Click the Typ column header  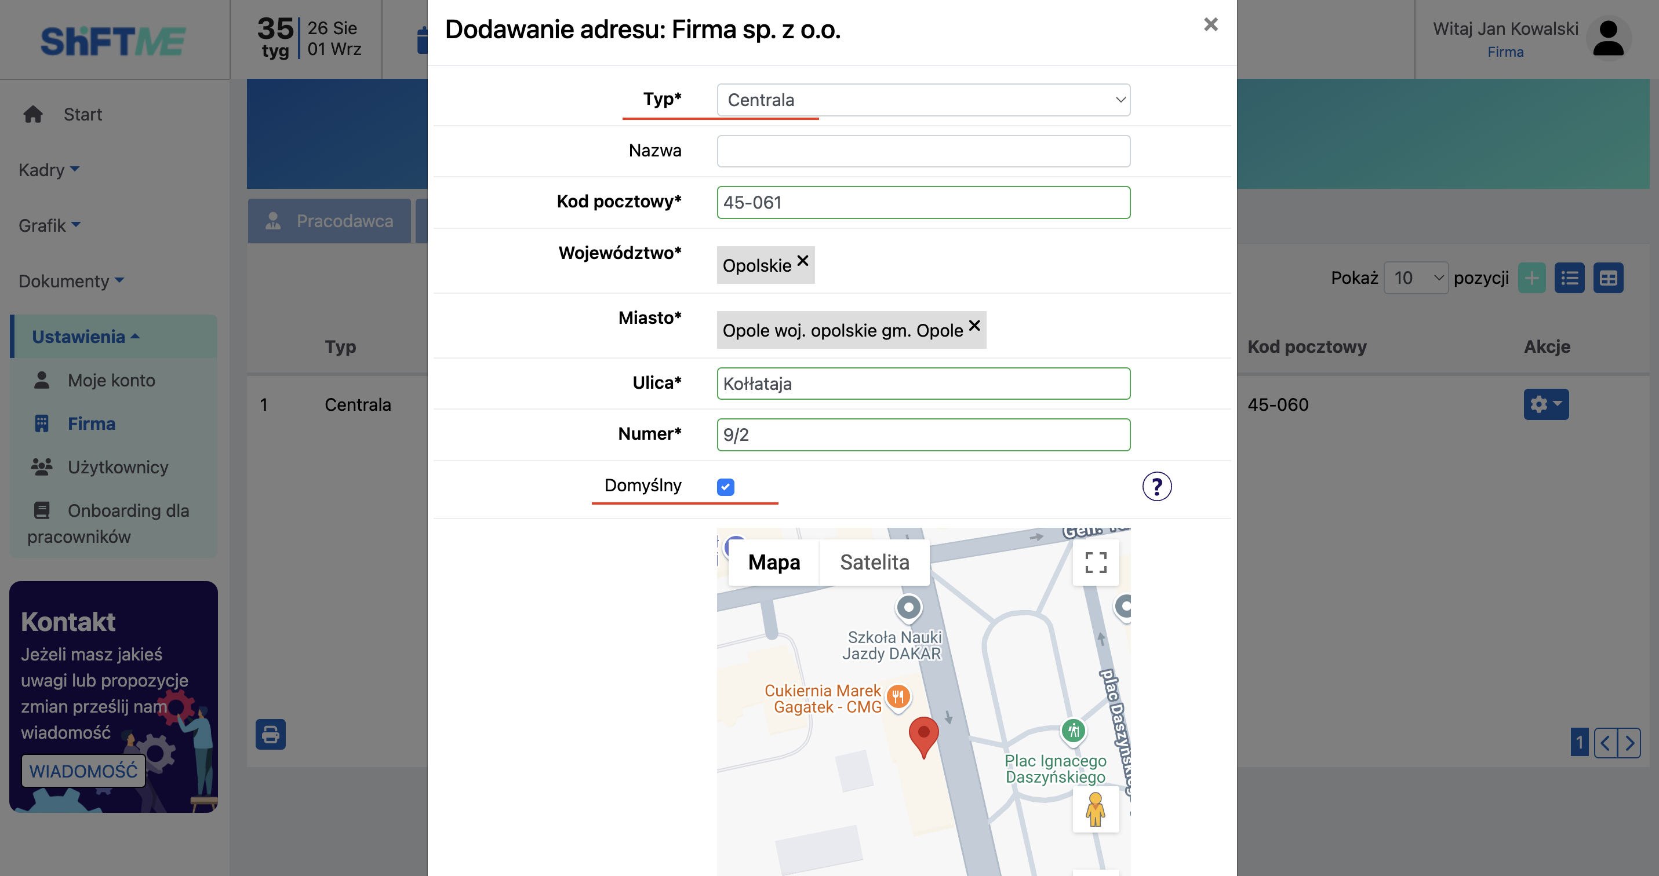coord(340,347)
